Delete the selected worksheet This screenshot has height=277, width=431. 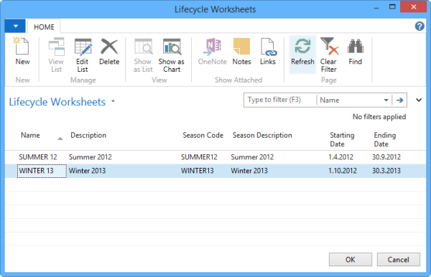109,52
